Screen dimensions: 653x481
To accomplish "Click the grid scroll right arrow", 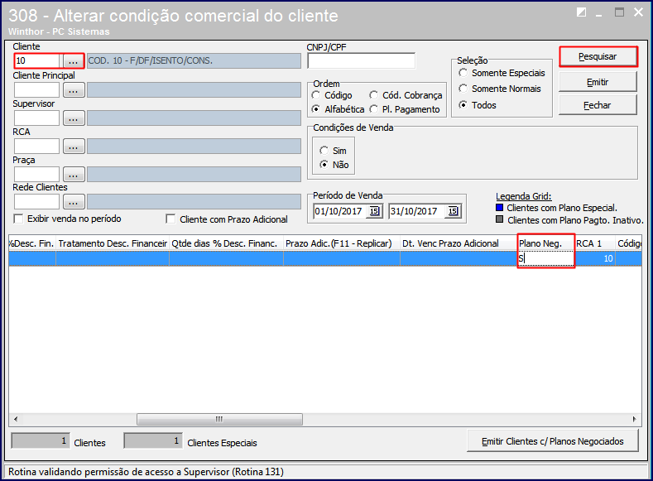I will (634, 419).
